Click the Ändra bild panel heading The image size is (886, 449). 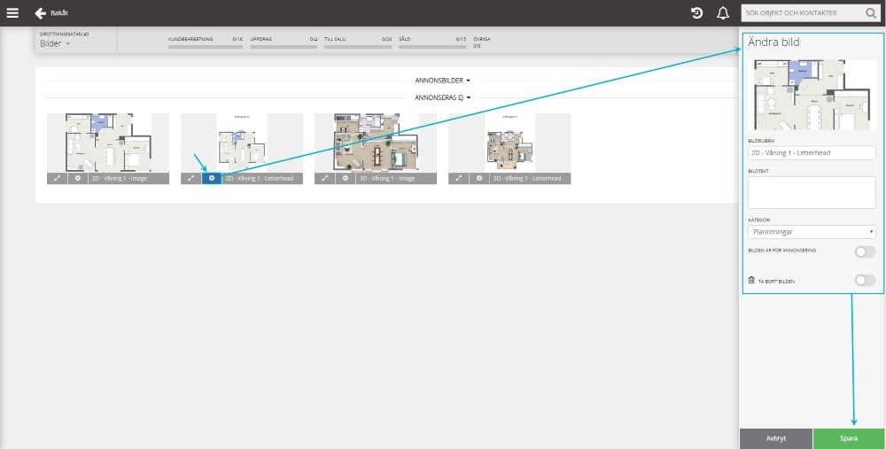773,43
